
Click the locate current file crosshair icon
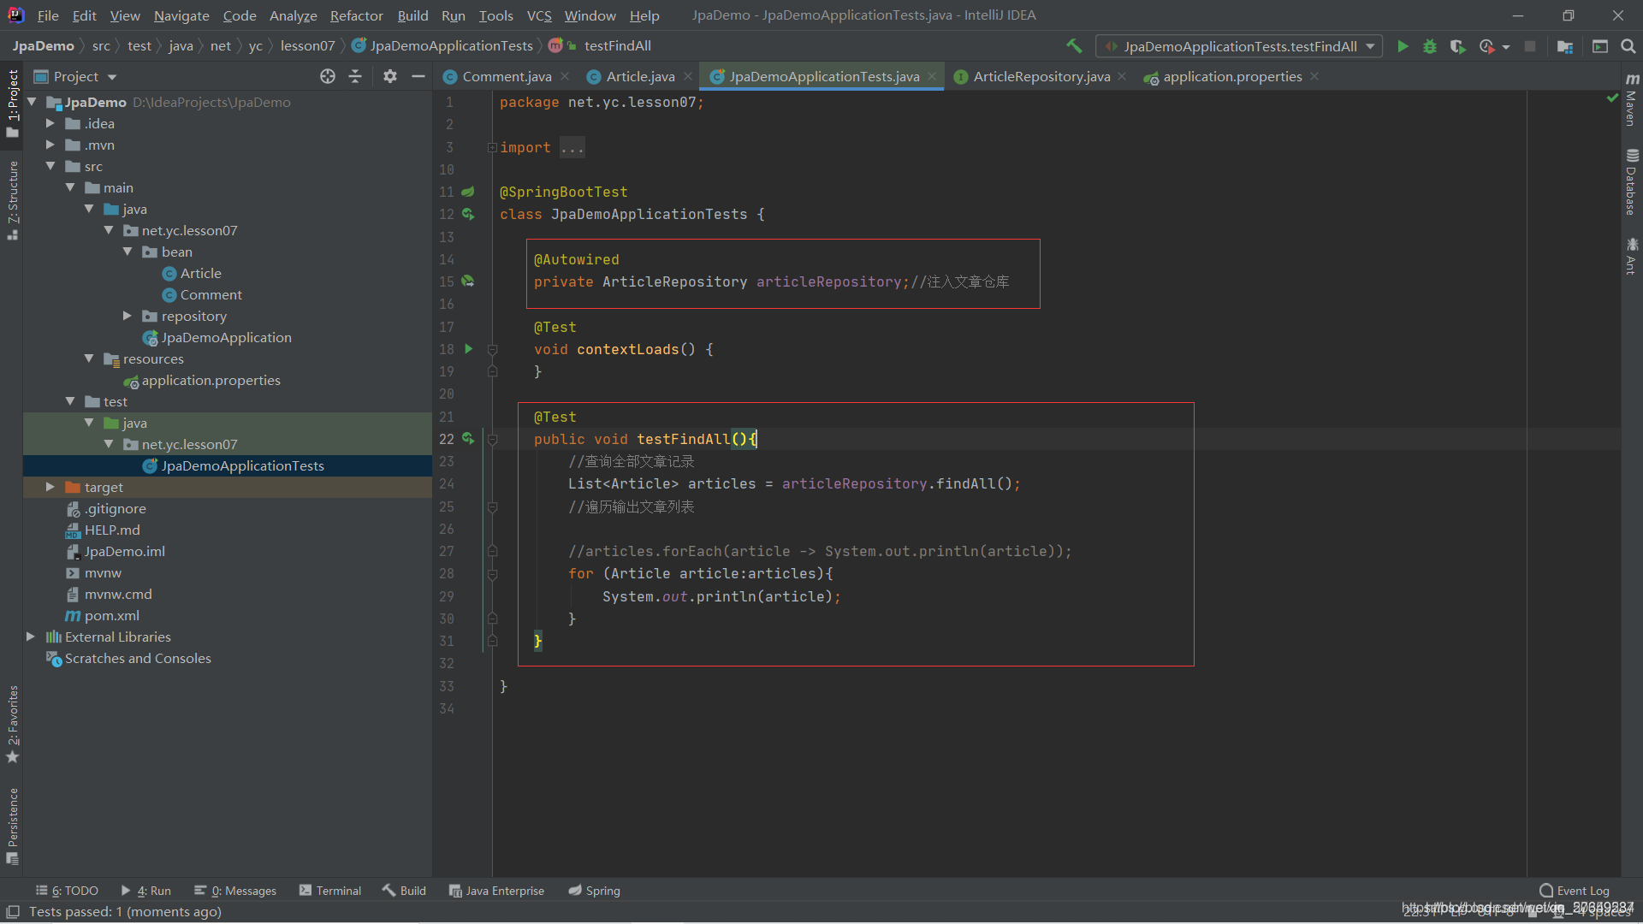click(328, 76)
